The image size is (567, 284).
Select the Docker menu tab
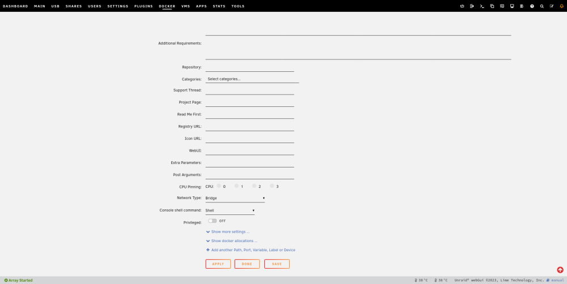pos(167,6)
